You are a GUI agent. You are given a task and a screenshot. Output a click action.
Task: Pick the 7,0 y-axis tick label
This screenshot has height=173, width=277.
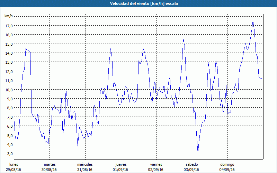point(9,117)
